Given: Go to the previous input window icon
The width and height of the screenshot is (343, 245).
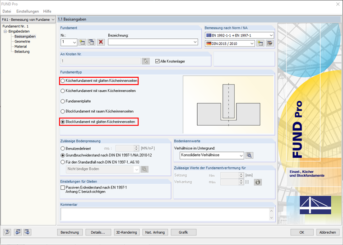Looking at the screenshot, I should (18, 232).
